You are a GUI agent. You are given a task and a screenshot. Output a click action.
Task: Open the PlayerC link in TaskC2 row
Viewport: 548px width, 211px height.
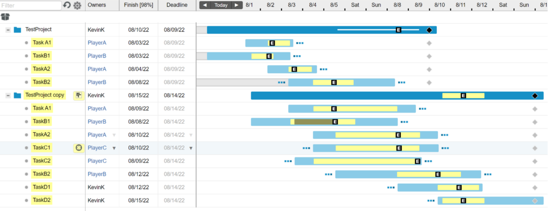click(97, 161)
